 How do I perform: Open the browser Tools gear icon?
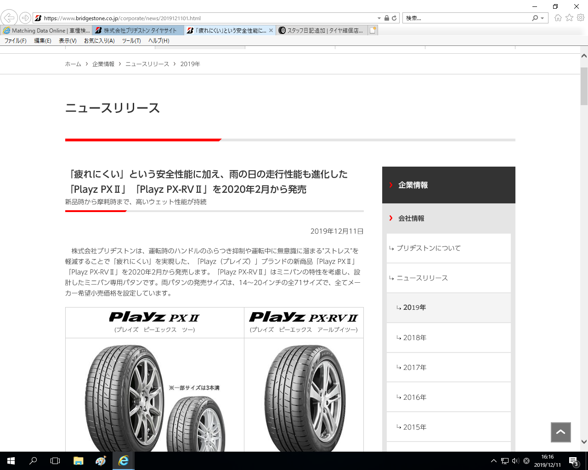coord(581,18)
